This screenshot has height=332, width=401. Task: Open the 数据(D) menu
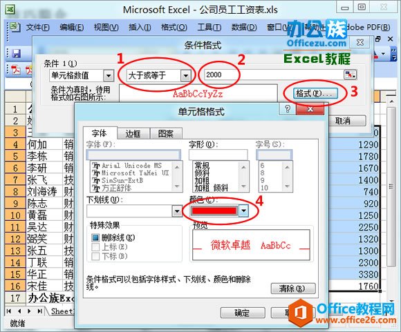[244, 27]
